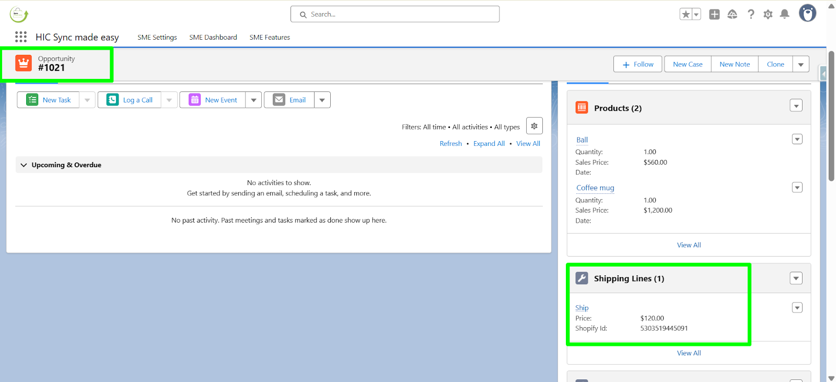Image resolution: width=836 pixels, height=382 pixels.
Task: Click the New Task checklist icon
Action: click(32, 100)
